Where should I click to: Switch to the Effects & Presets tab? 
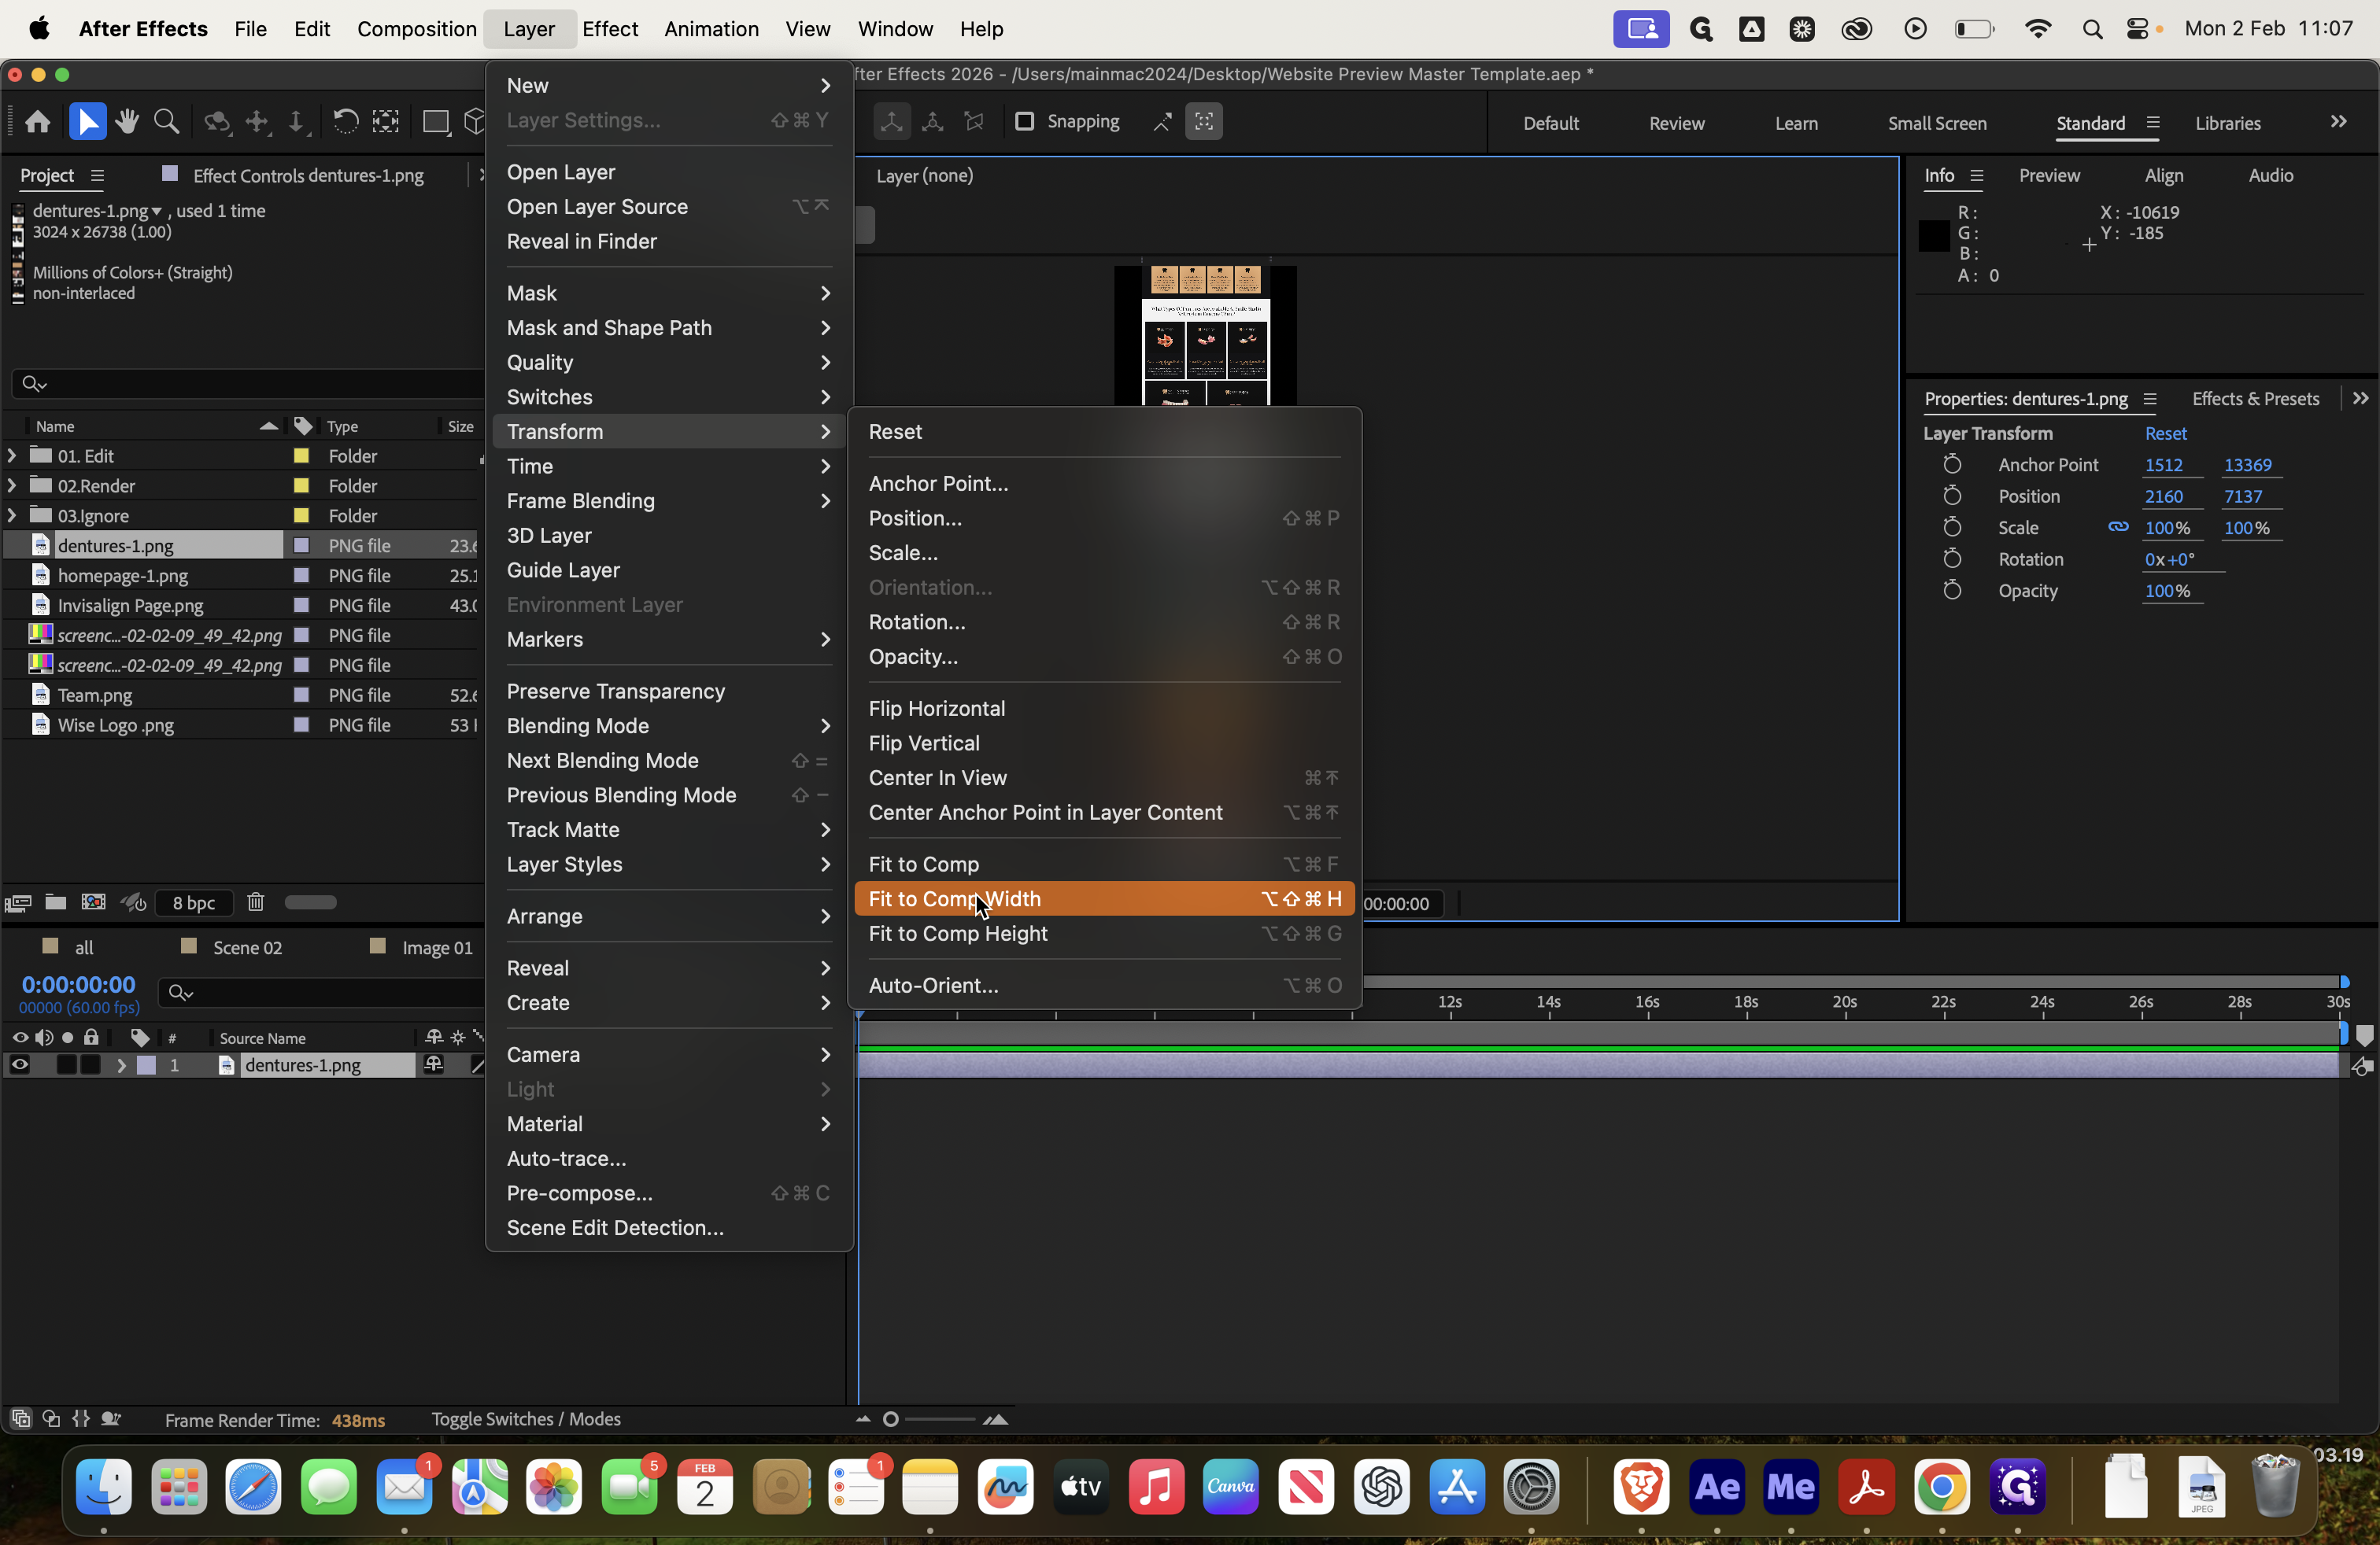pos(2254,399)
